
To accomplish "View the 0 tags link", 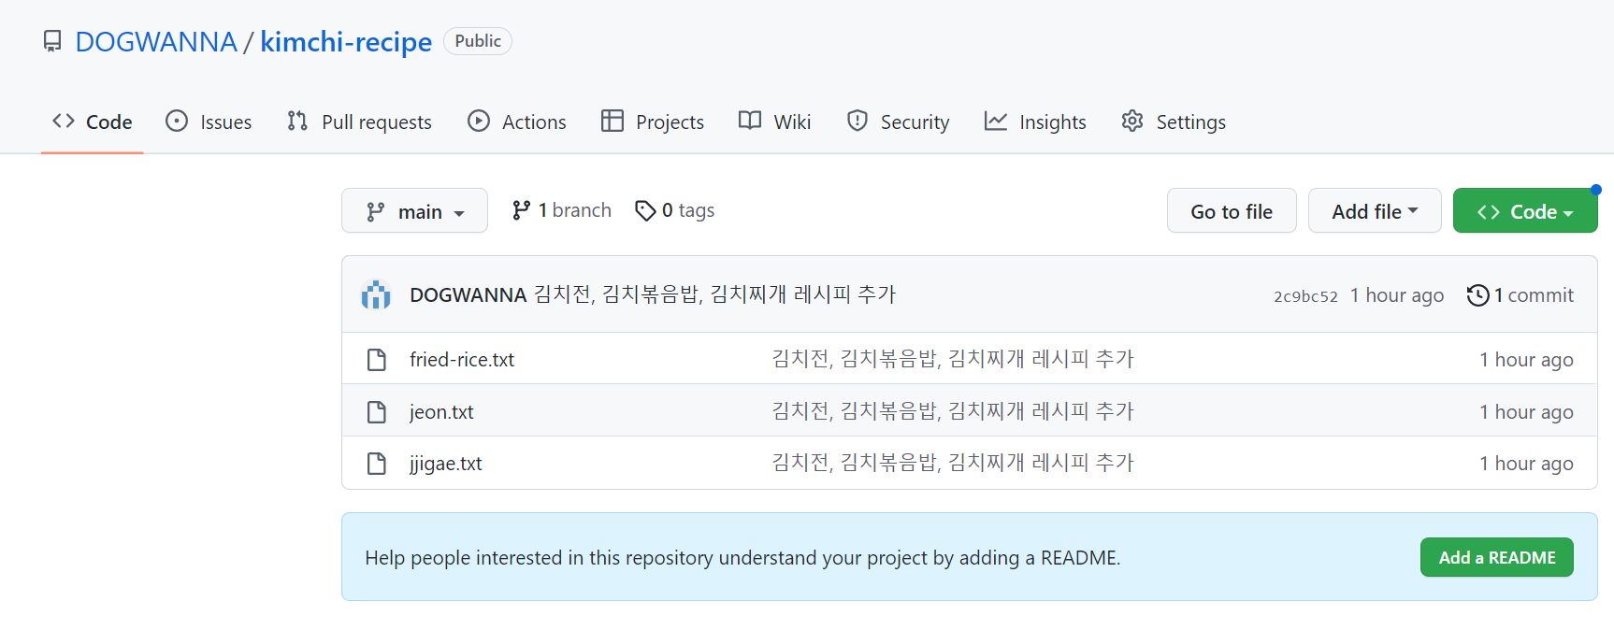I will (x=674, y=210).
